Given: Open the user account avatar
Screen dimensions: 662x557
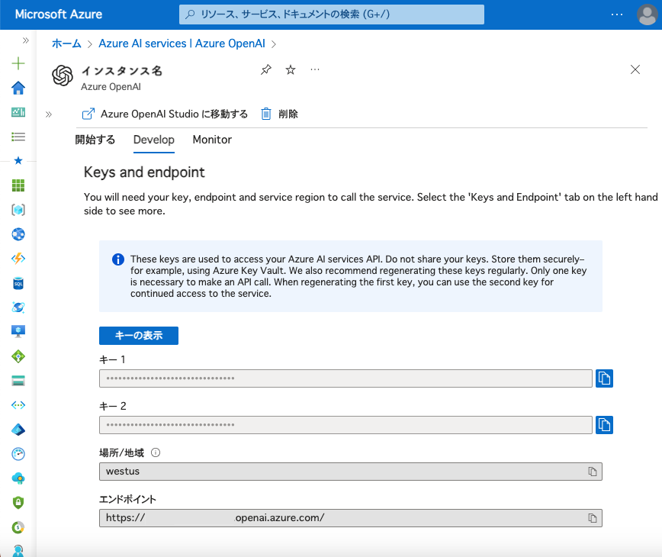Looking at the screenshot, I should tap(647, 14).
